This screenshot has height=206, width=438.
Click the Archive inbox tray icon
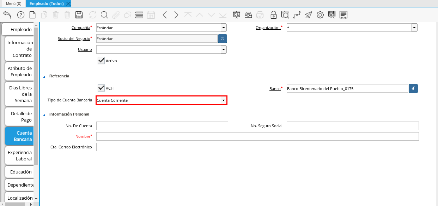tap(248, 15)
